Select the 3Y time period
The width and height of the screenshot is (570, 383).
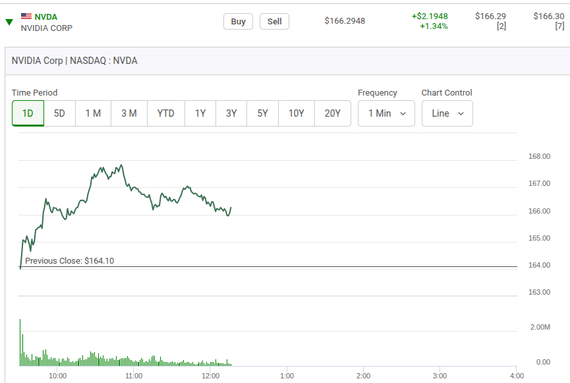231,113
